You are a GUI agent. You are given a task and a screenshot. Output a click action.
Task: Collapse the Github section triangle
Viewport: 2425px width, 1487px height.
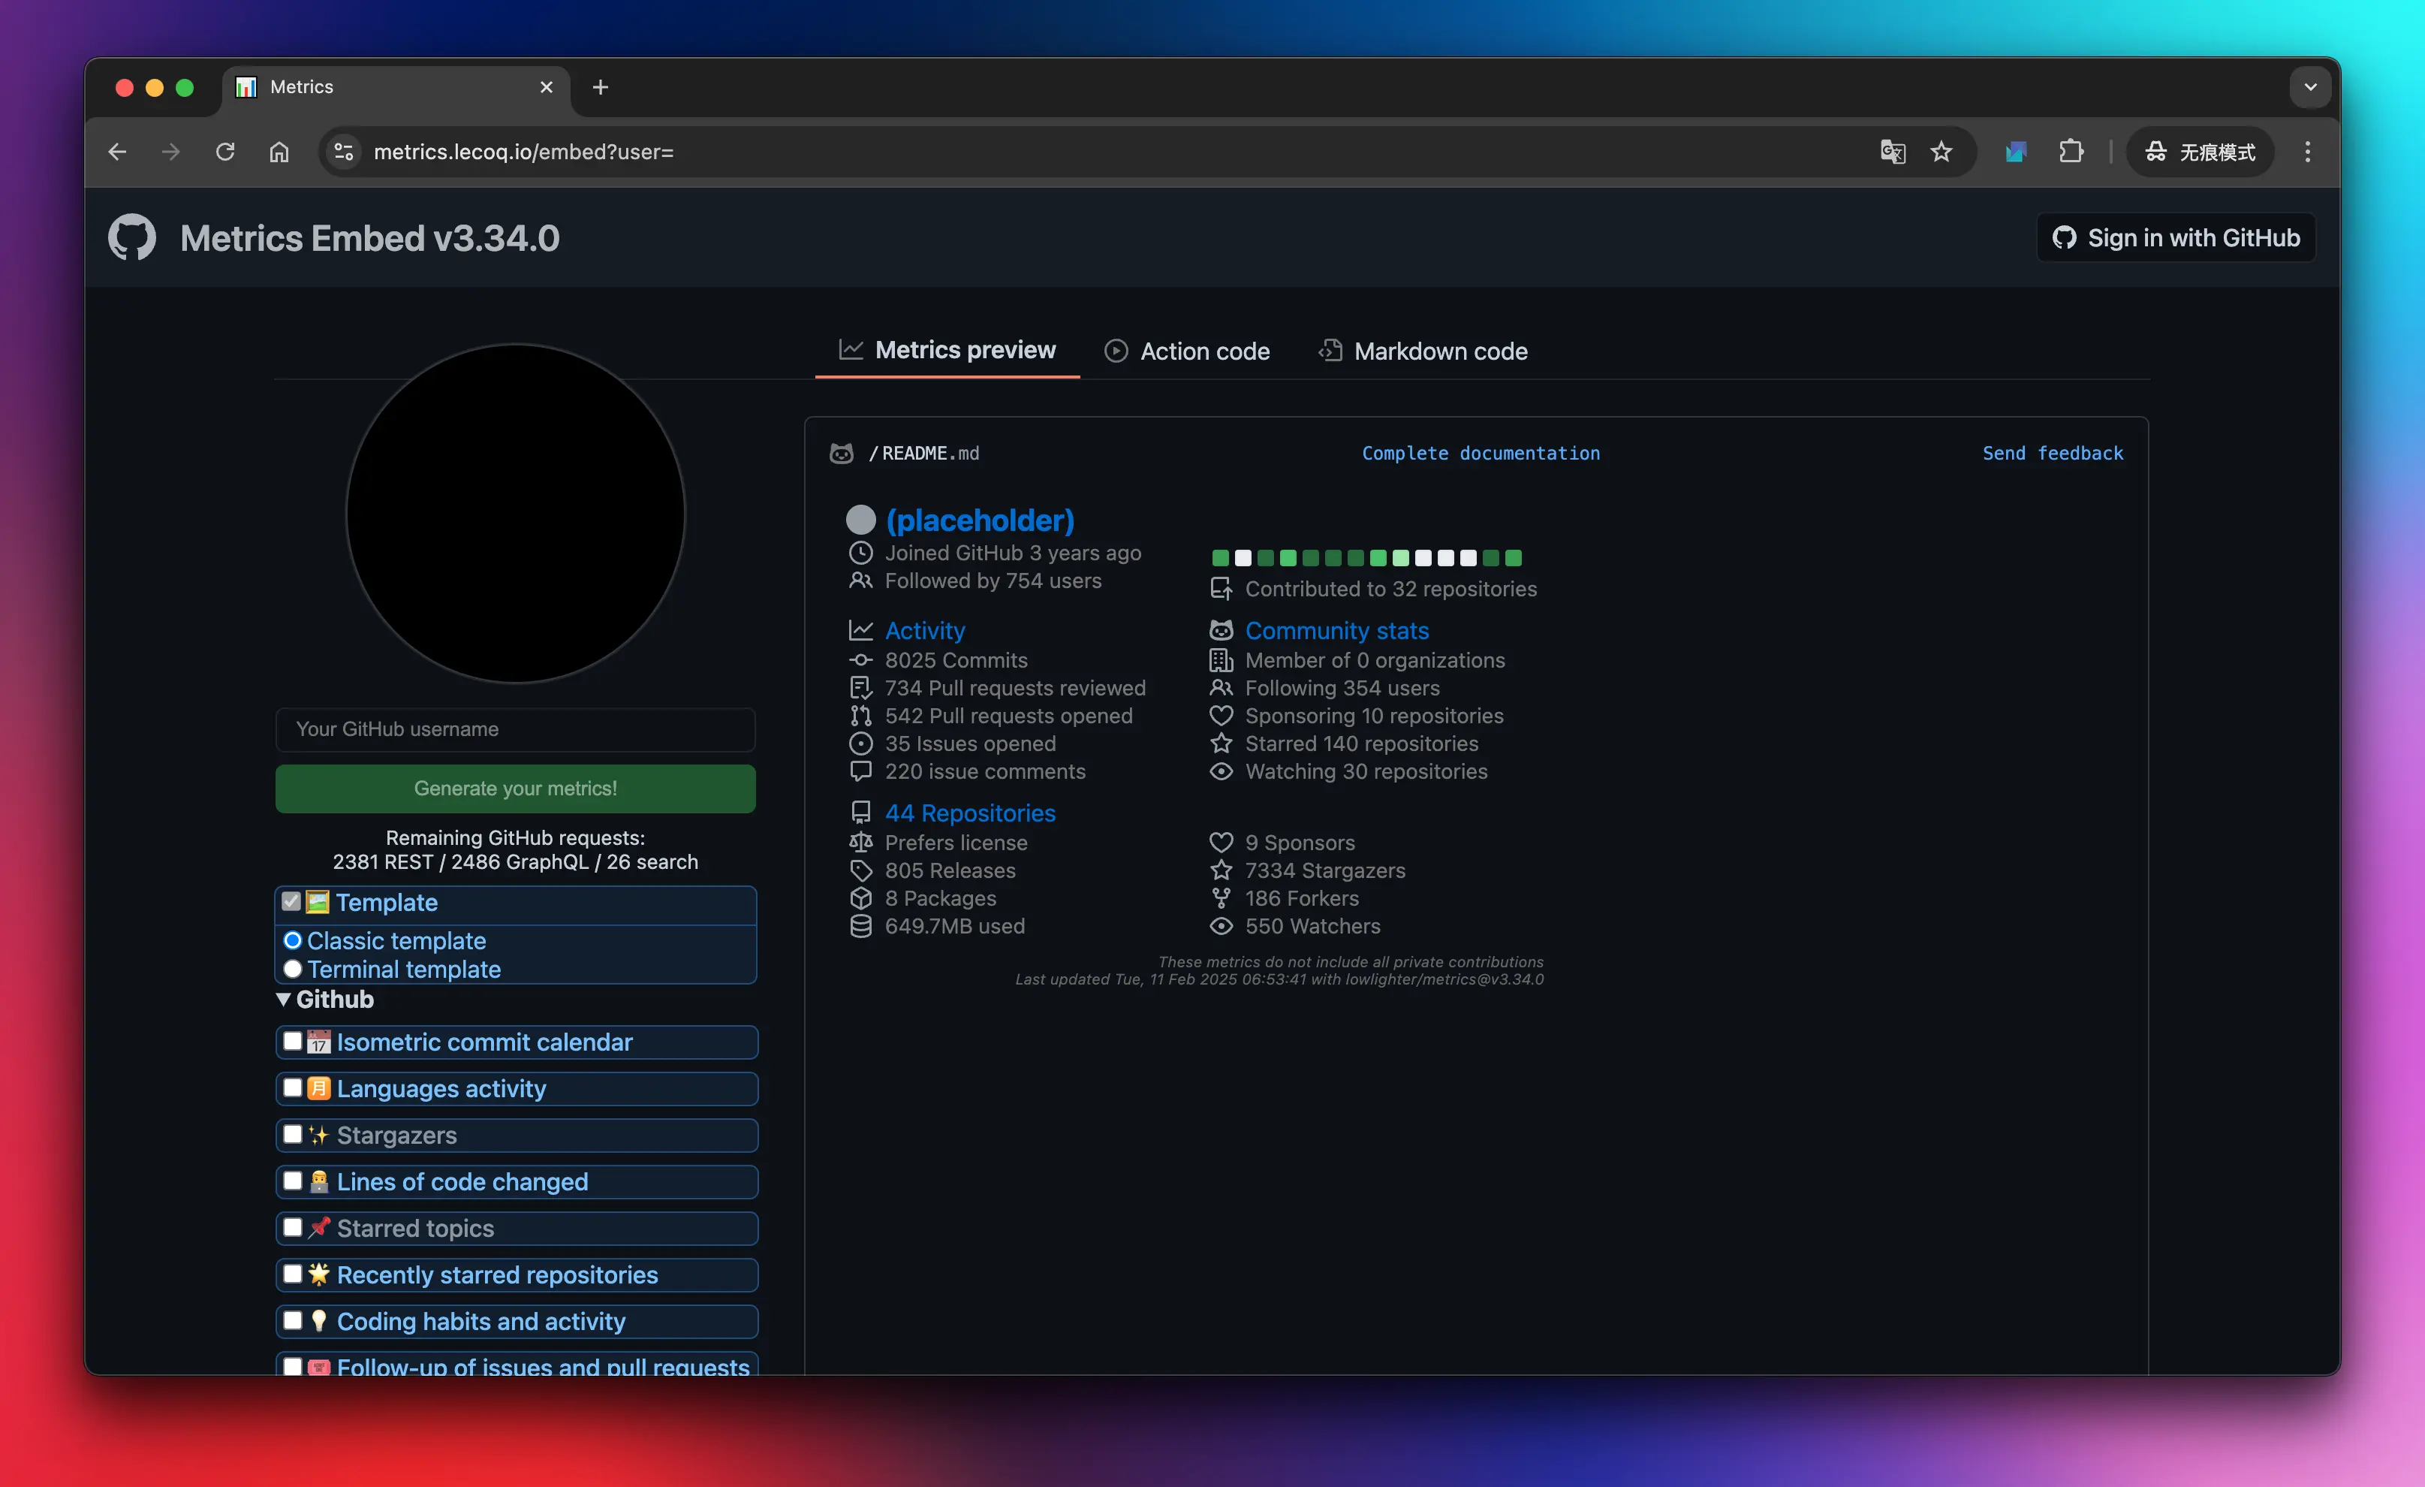(284, 999)
